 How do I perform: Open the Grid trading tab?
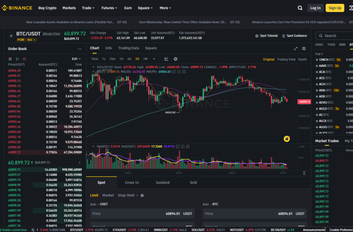(193, 183)
